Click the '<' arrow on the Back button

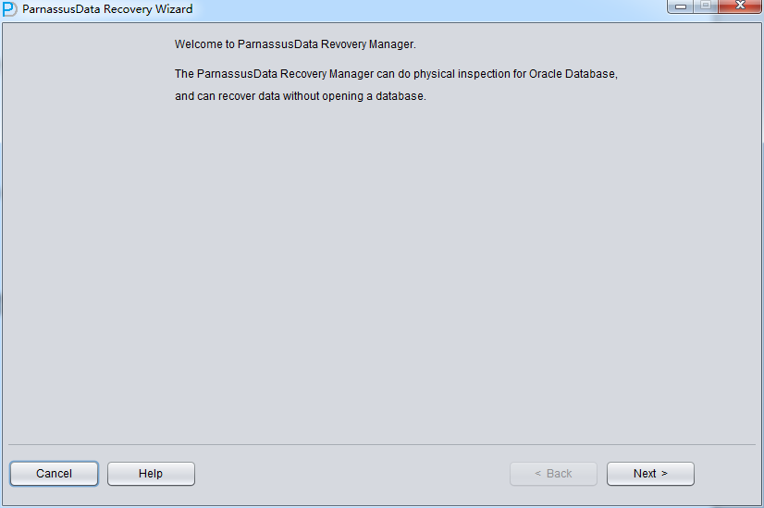point(538,474)
